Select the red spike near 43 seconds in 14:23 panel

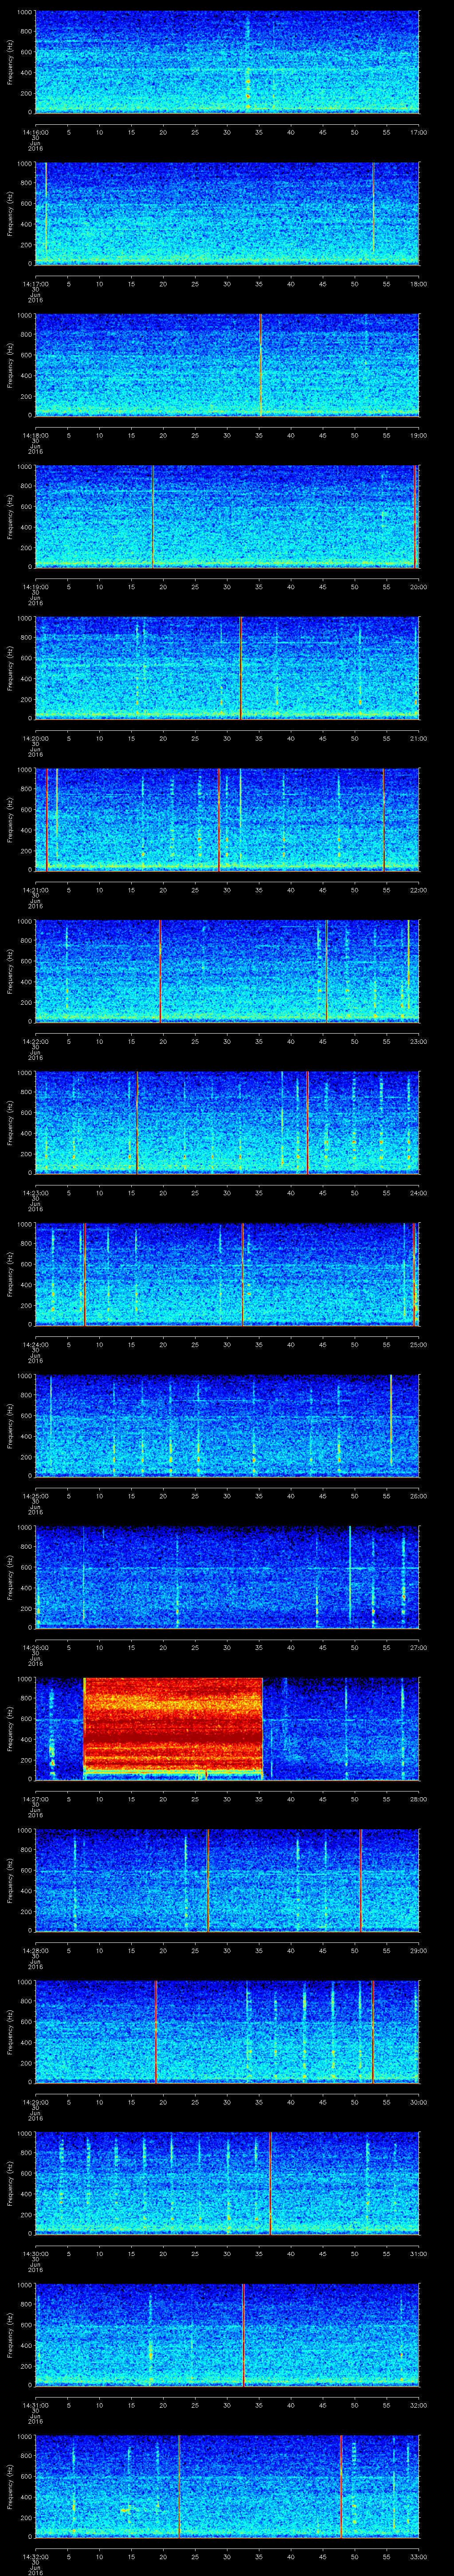307,1122
